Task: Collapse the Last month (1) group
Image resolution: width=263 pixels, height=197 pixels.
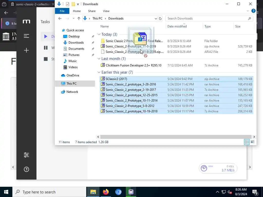Action: point(99,59)
